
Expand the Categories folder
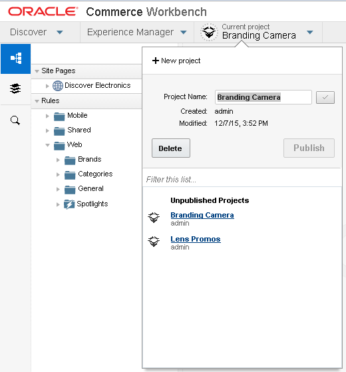coord(58,175)
